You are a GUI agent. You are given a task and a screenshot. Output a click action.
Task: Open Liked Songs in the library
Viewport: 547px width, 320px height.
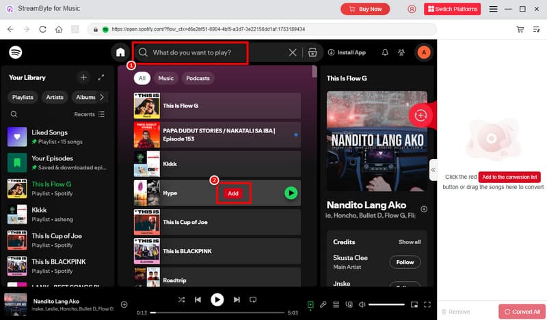57,137
